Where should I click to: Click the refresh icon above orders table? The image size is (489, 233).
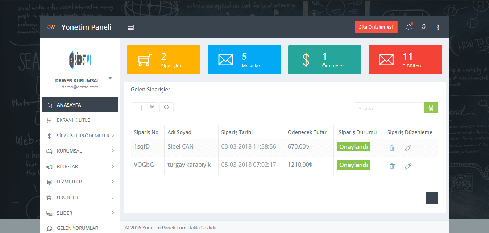tap(166, 107)
